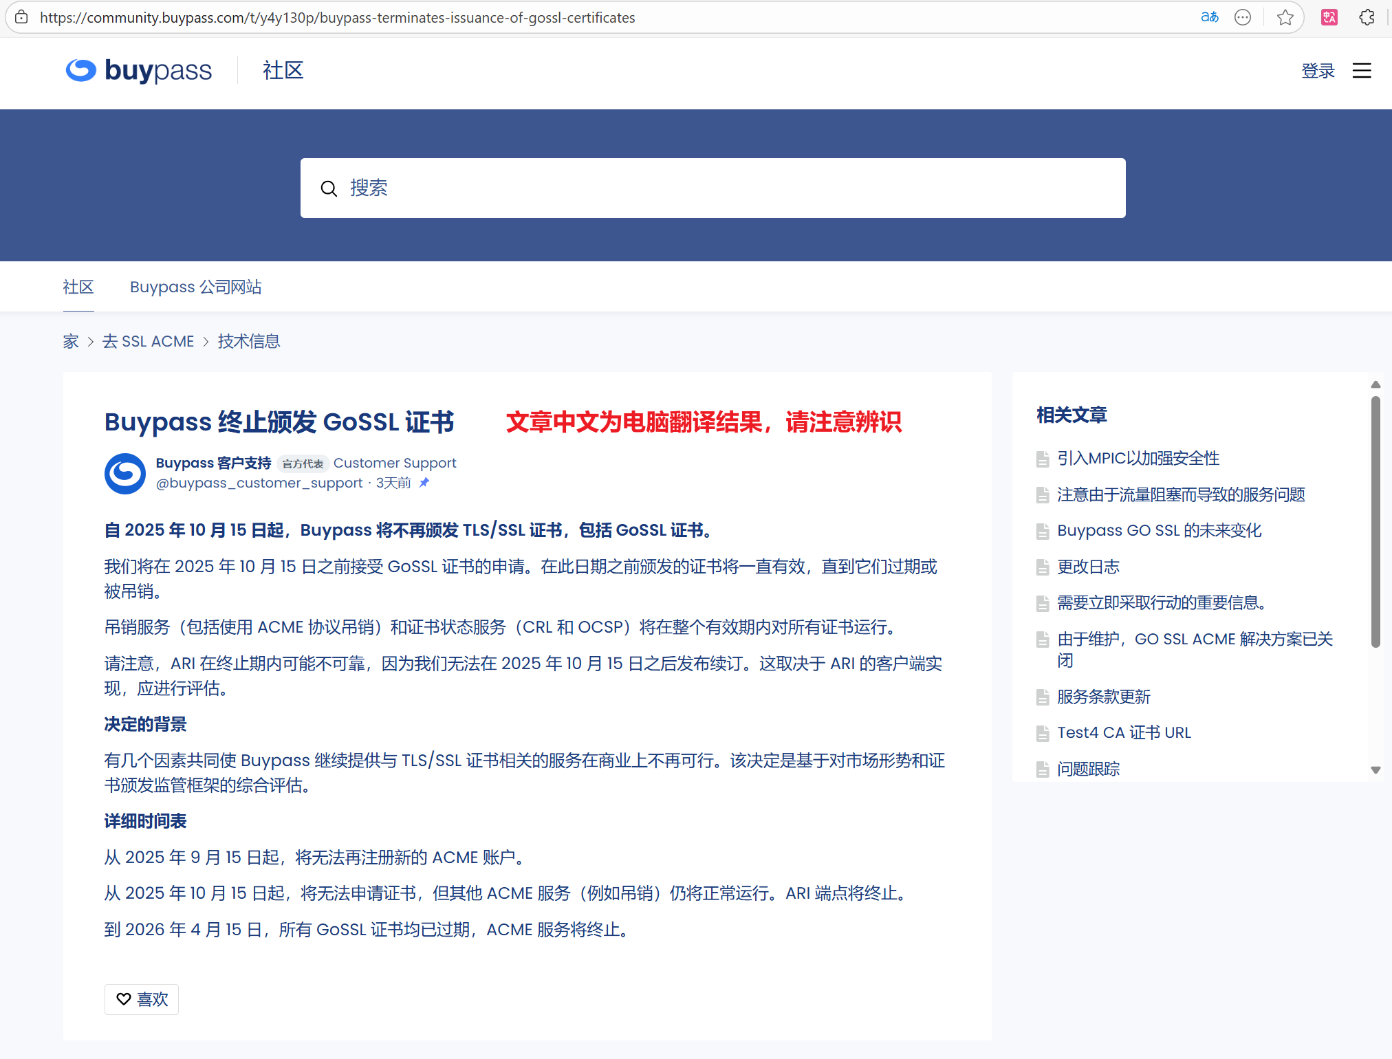Click the 详细时间表 subheading
Viewport: 1392px width, 1059px height.
(145, 822)
